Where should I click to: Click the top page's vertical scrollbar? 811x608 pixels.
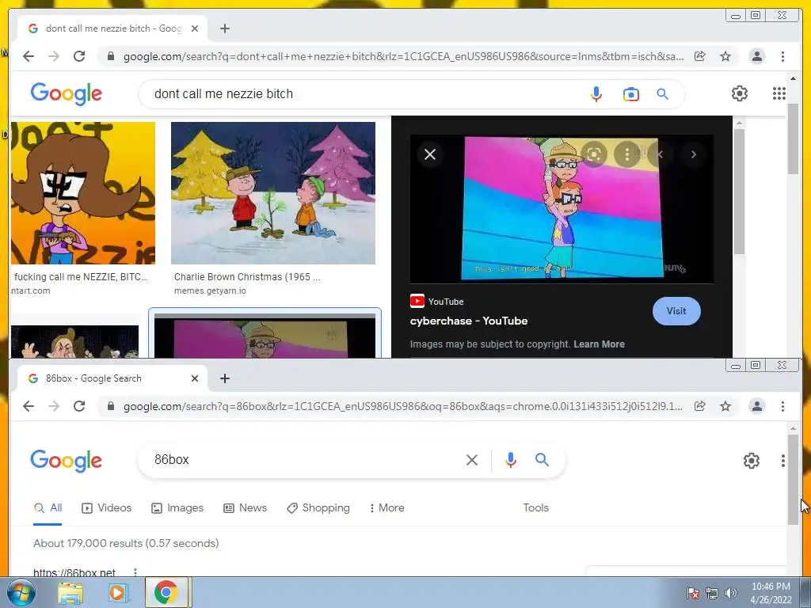pos(793,139)
